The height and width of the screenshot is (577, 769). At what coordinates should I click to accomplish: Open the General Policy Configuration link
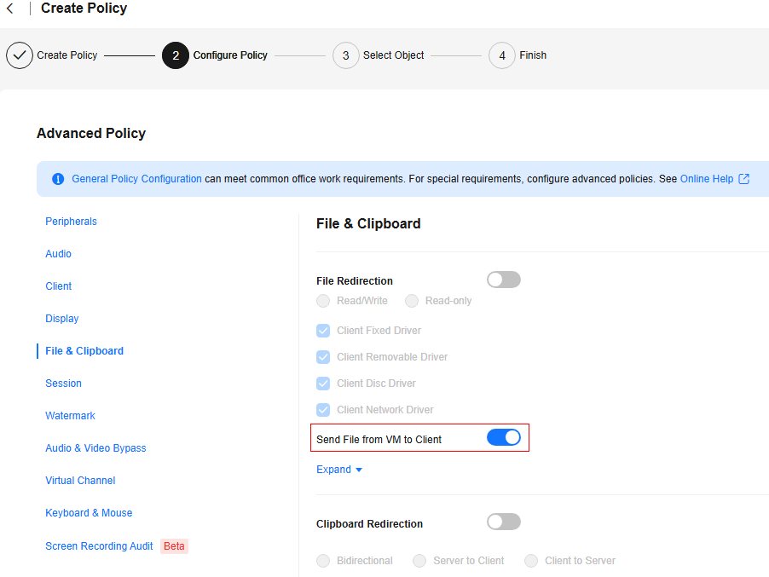click(136, 179)
